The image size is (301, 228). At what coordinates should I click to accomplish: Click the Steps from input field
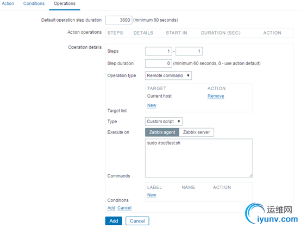coord(158,51)
